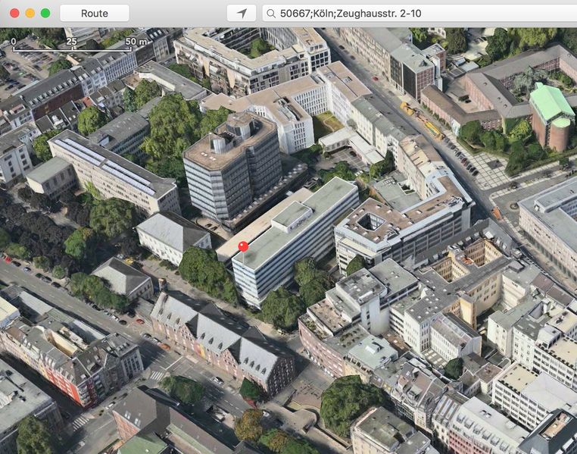The image size is (577, 454).
Task: Activate the current location arrow button
Action: (242, 13)
